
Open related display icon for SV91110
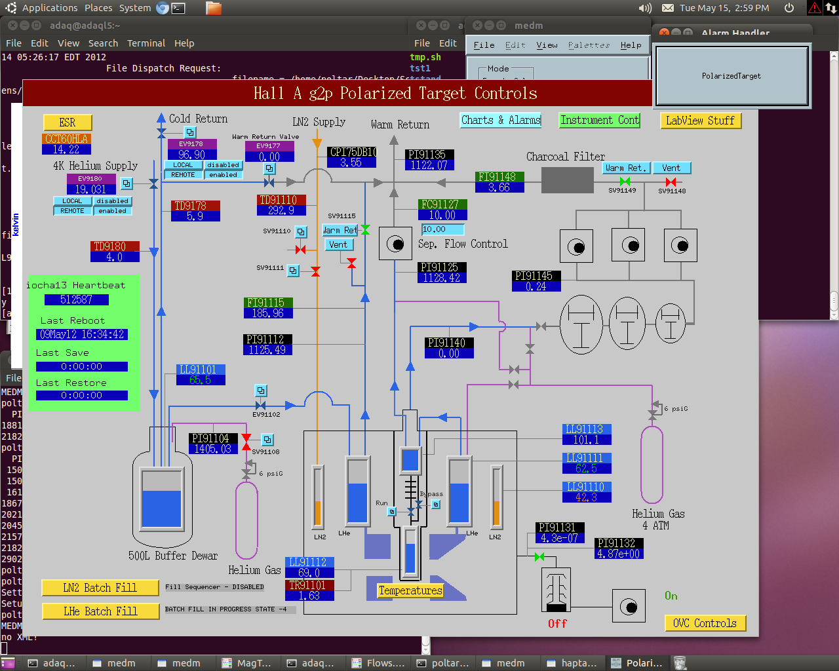click(301, 232)
